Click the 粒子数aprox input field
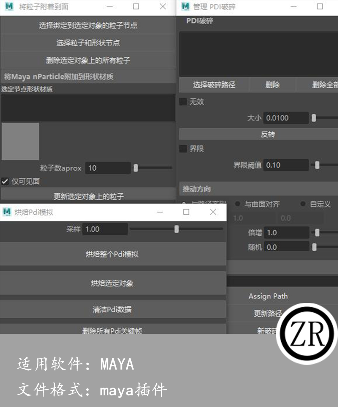The image size is (338, 407). click(x=108, y=168)
